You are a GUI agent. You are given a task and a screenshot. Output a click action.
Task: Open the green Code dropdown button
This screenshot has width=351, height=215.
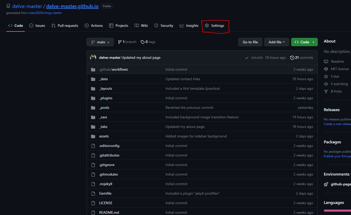pyautogui.click(x=304, y=42)
